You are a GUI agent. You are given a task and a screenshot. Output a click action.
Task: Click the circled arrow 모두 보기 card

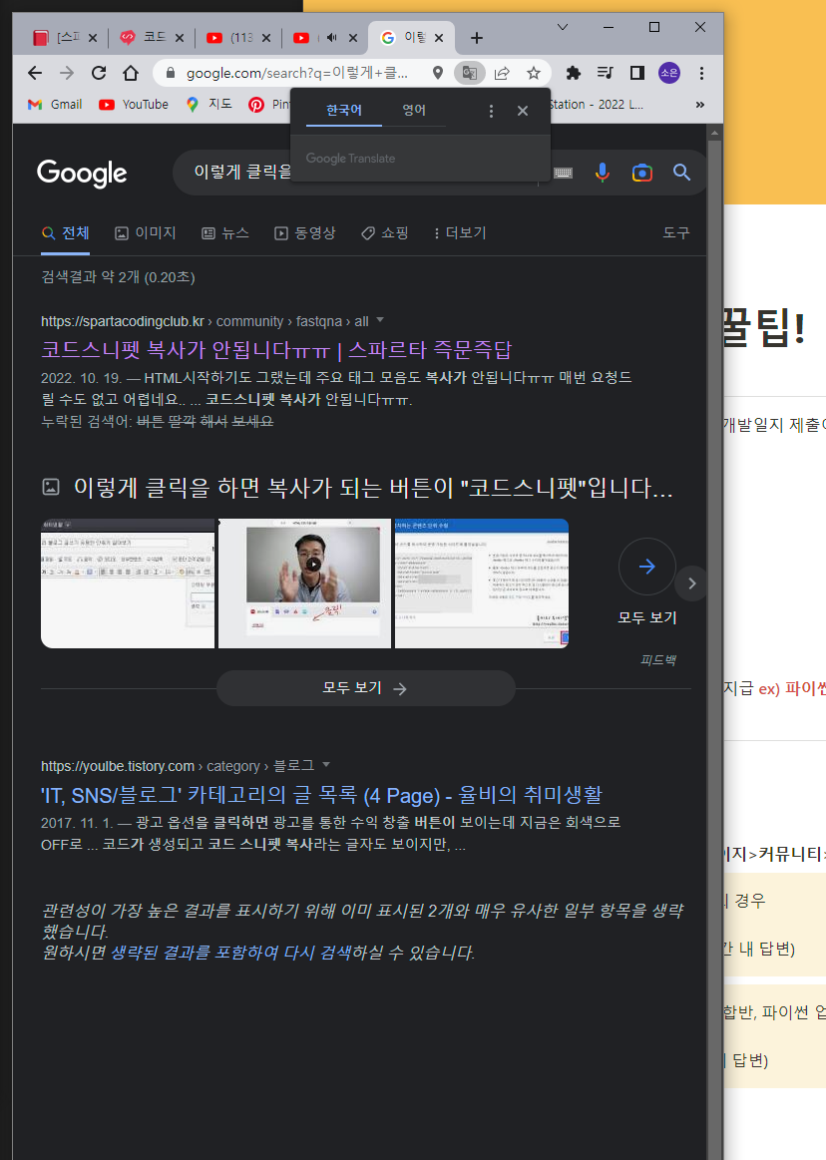click(646, 582)
